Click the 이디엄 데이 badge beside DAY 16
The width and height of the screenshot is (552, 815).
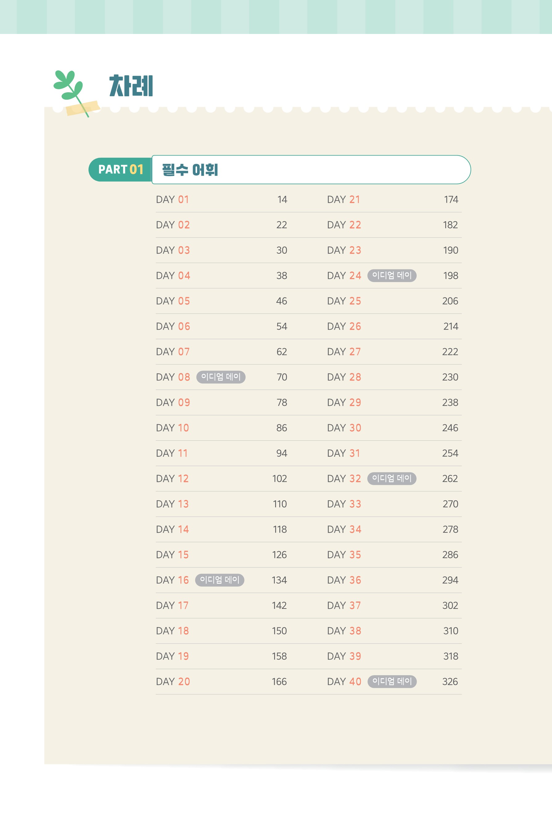coord(219,580)
